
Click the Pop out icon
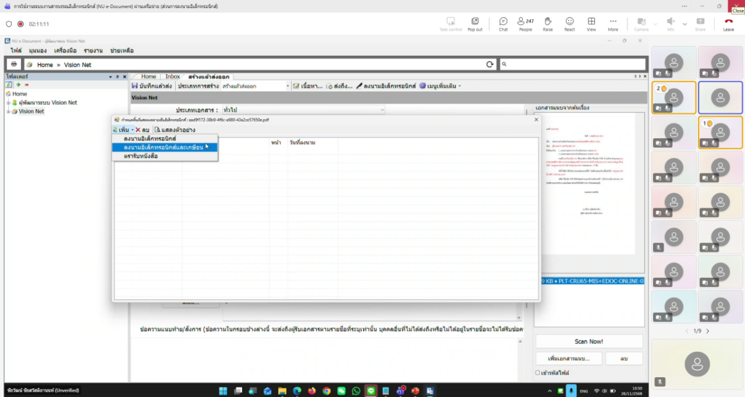pyautogui.click(x=475, y=24)
